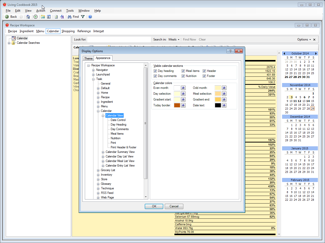The height and width of the screenshot is (243, 325).
Task: Click the Odd month color picker button
Action: point(224,88)
